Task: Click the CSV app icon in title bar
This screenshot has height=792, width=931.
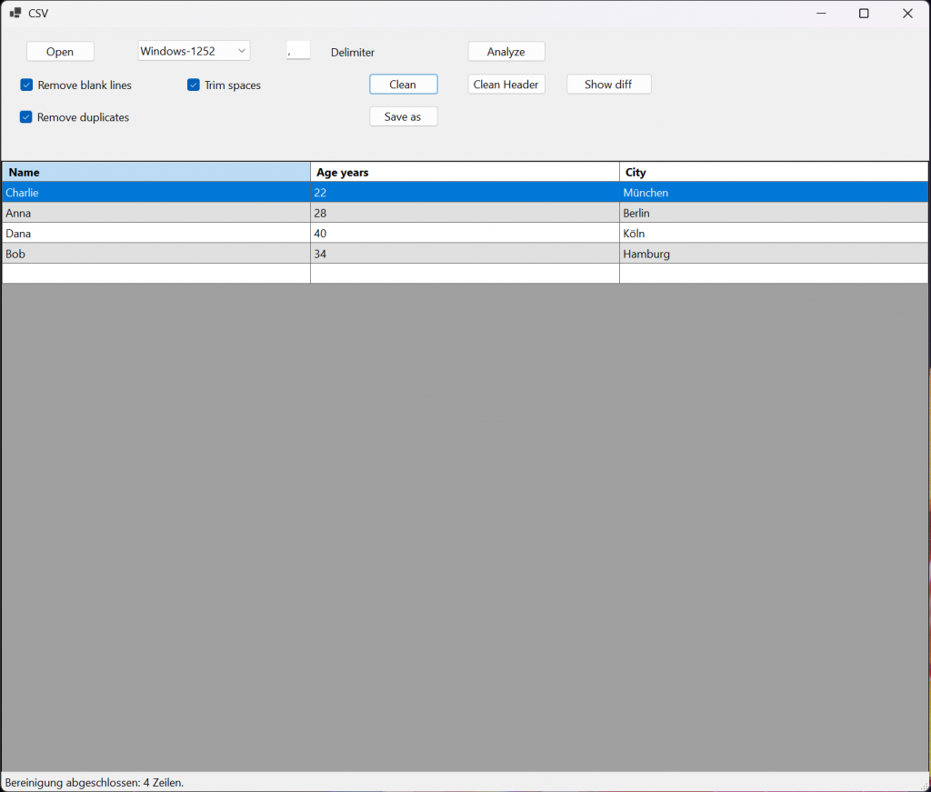Action: [x=15, y=13]
